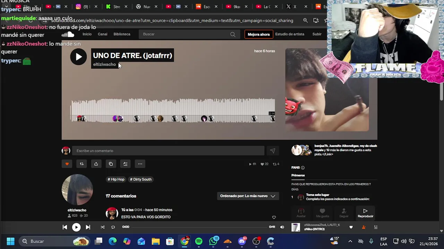Click the info icon next to FANS
444x249 pixels.
pyautogui.click(x=303, y=168)
